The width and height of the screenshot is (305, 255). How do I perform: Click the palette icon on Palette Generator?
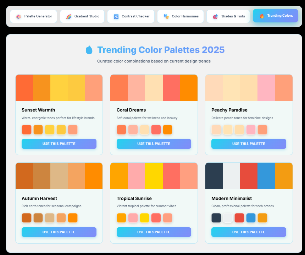pos(18,16)
